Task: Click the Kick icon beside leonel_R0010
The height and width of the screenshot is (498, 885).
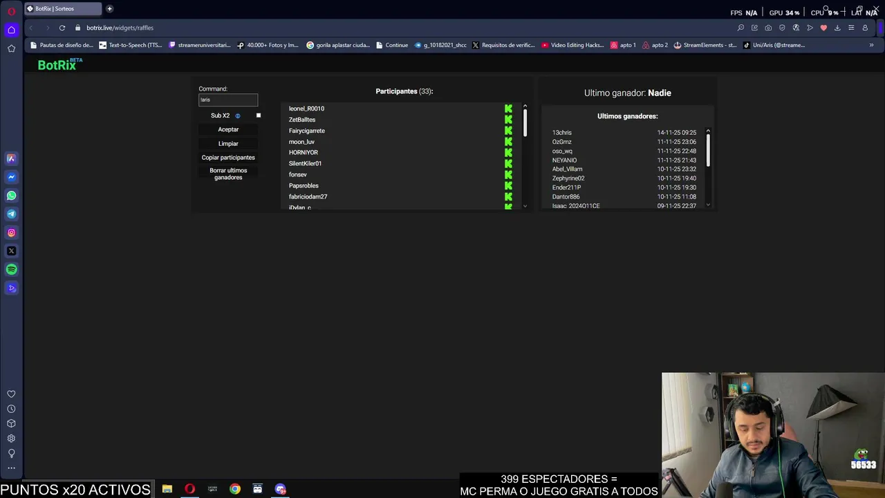Action: [508, 109]
